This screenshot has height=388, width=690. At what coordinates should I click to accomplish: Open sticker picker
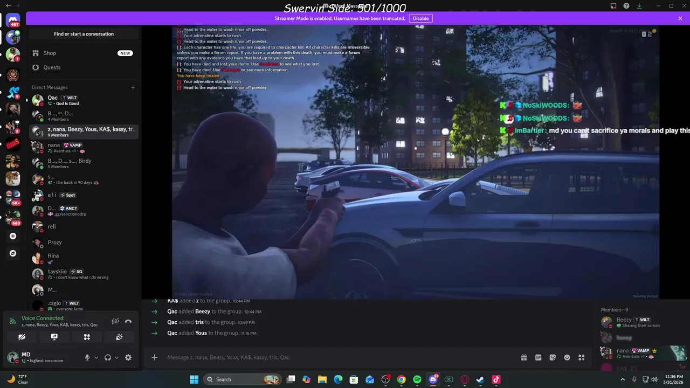pyautogui.click(x=553, y=357)
